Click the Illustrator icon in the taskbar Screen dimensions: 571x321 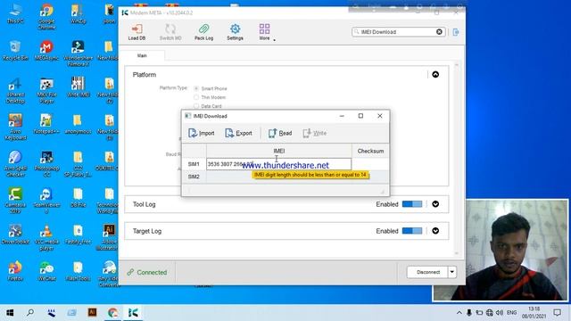[x=92, y=313]
